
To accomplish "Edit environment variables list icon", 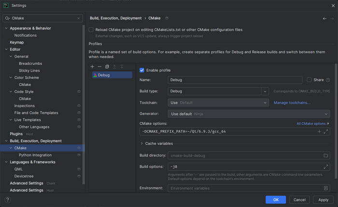I will [x=326, y=188].
